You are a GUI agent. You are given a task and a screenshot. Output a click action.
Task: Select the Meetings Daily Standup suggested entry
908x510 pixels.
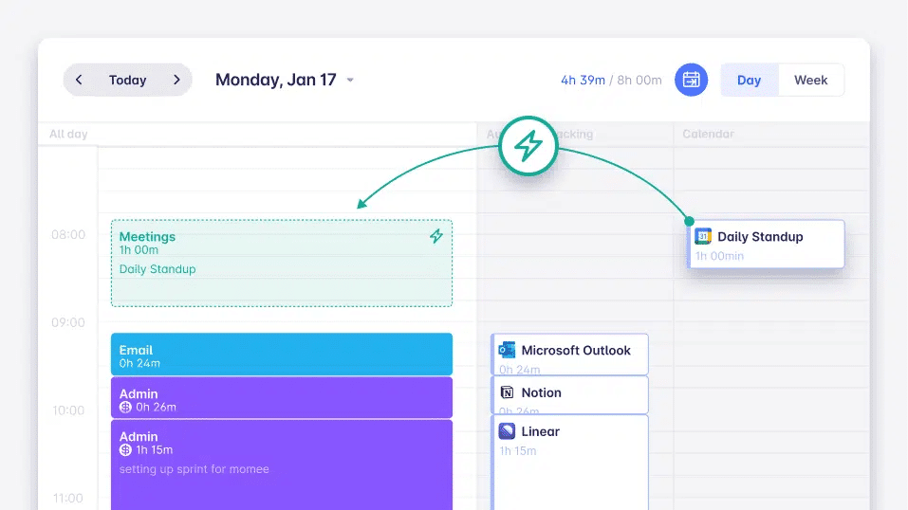tap(282, 263)
